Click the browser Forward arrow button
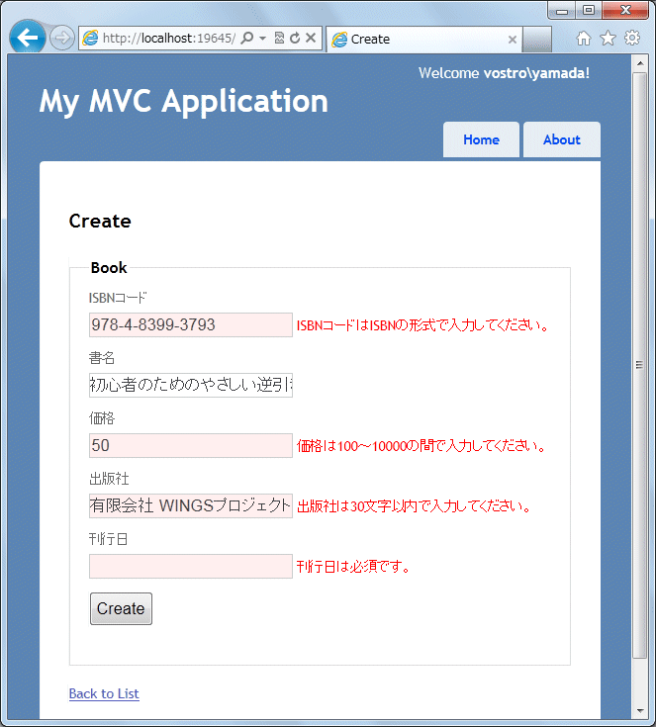The width and height of the screenshot is (656, 727). point(61,39)
